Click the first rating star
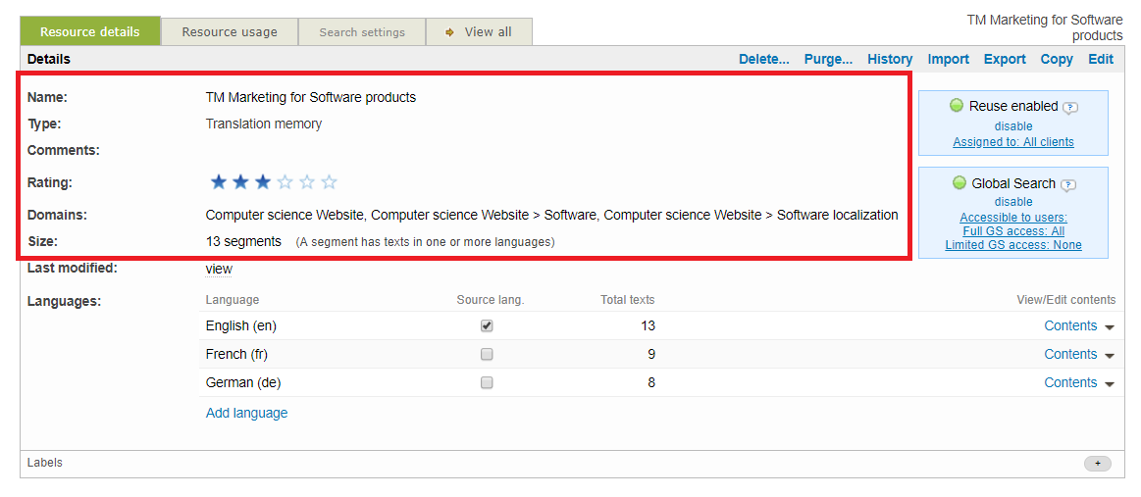The height and width of the screenshot is (497, 1141). tap(218, 182)
